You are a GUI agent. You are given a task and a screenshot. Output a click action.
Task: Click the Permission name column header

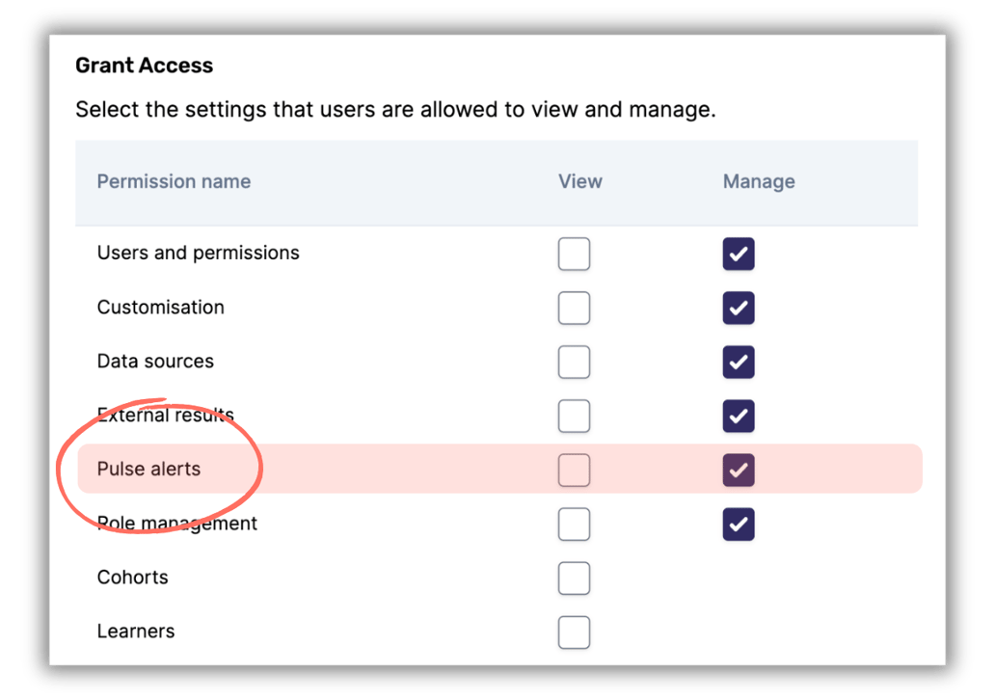[174, 181]
